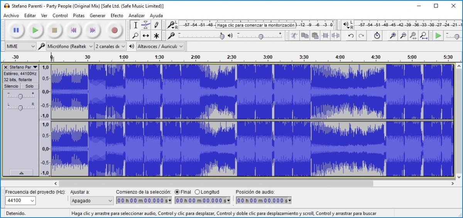
Task: Click the 3:00 mark on the timeline ruler
Action: 268,57
